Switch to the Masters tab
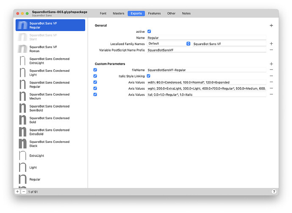292x213 pixels. coord(118,14)
